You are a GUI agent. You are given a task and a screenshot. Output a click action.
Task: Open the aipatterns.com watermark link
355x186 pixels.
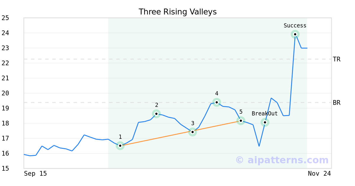tap(282, 160)
